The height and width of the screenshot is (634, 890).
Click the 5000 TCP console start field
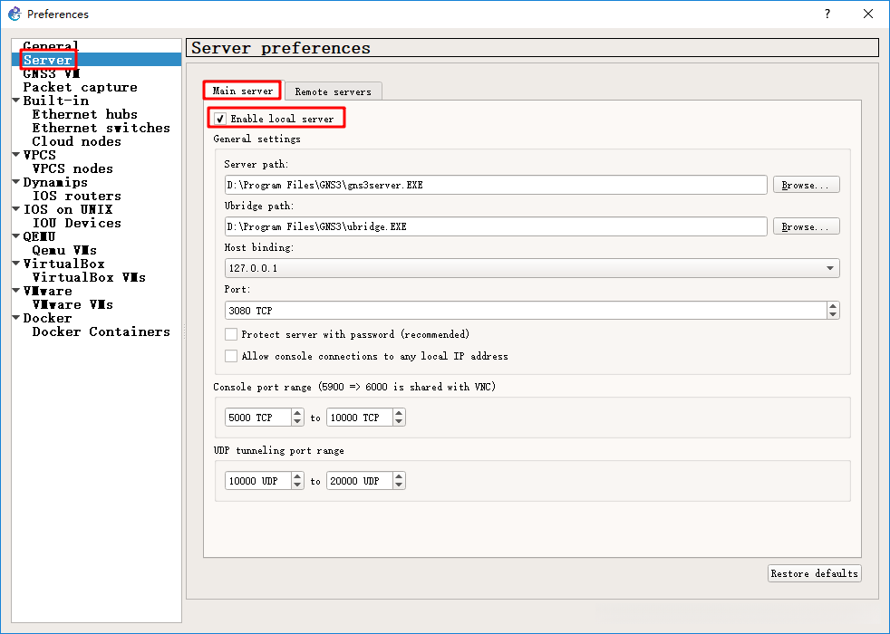(x=258, y=418)
